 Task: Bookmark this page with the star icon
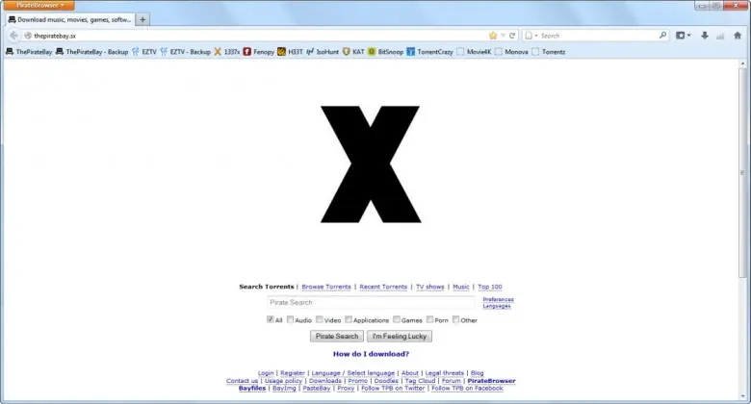point(493,36)
